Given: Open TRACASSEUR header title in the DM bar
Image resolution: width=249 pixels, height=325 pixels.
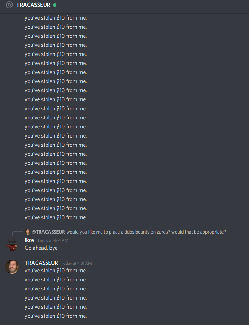Looking at the screenshot, I should (33, 5).
